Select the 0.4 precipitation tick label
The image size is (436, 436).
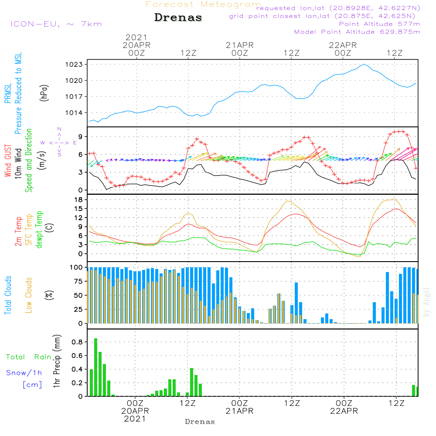coord(77,369)
